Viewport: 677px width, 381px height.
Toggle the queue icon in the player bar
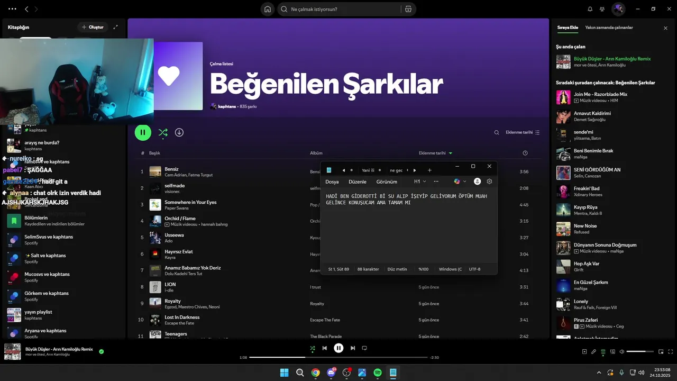tap(603, 351)
